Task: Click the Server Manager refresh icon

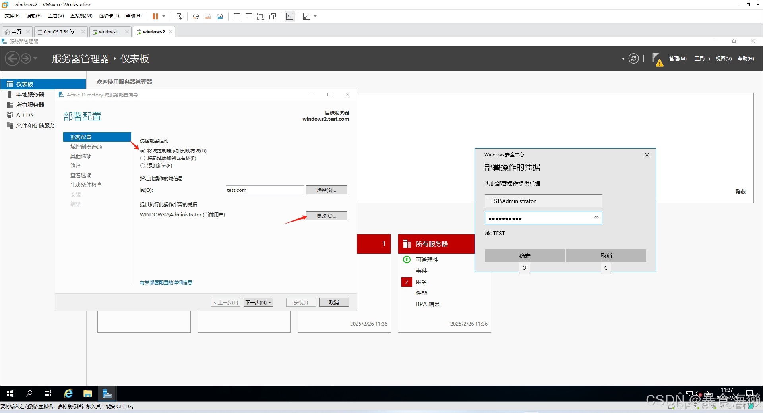Action: [x=633, y=58]
